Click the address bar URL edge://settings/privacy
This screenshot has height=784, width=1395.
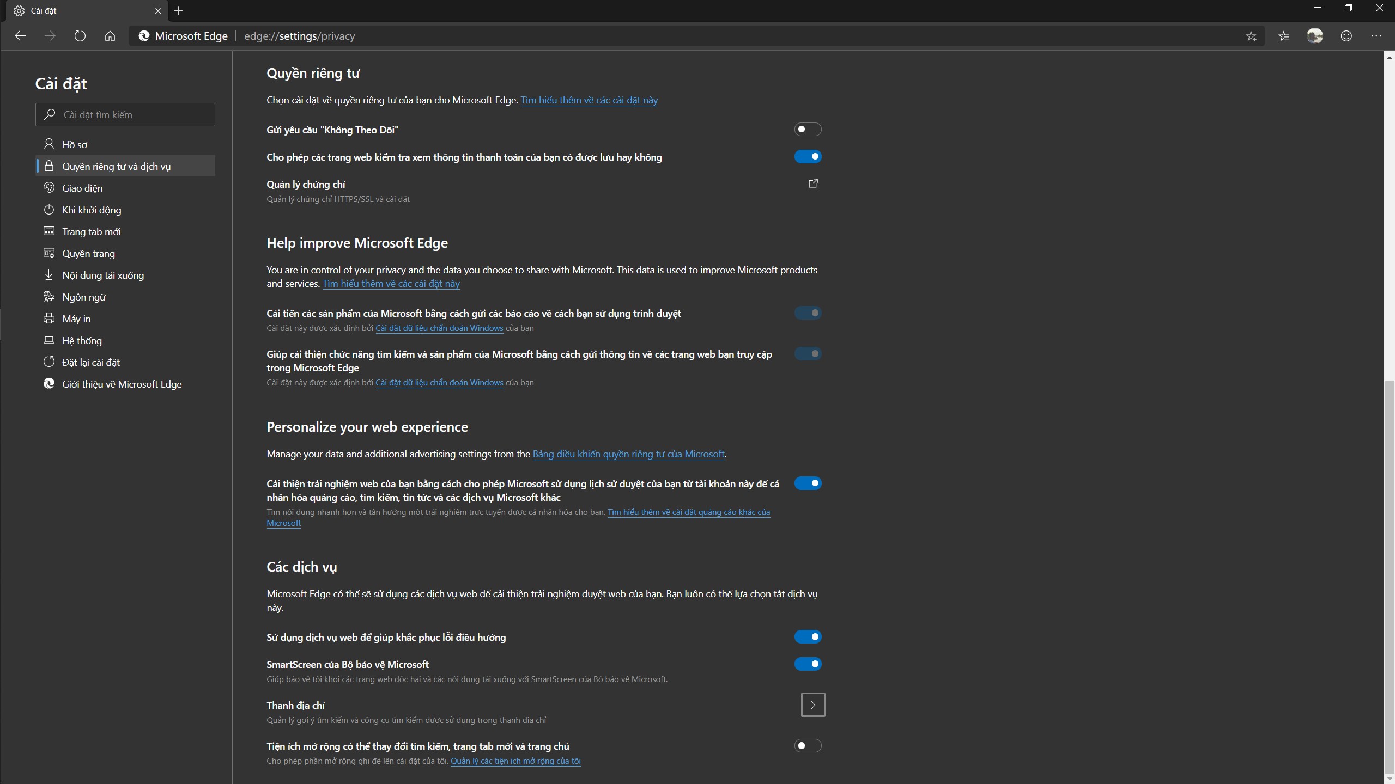point(300,36)
